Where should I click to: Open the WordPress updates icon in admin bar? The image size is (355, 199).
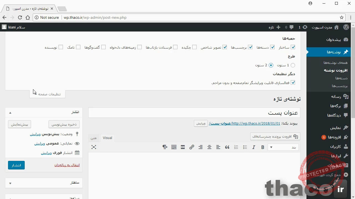[305, 27]
